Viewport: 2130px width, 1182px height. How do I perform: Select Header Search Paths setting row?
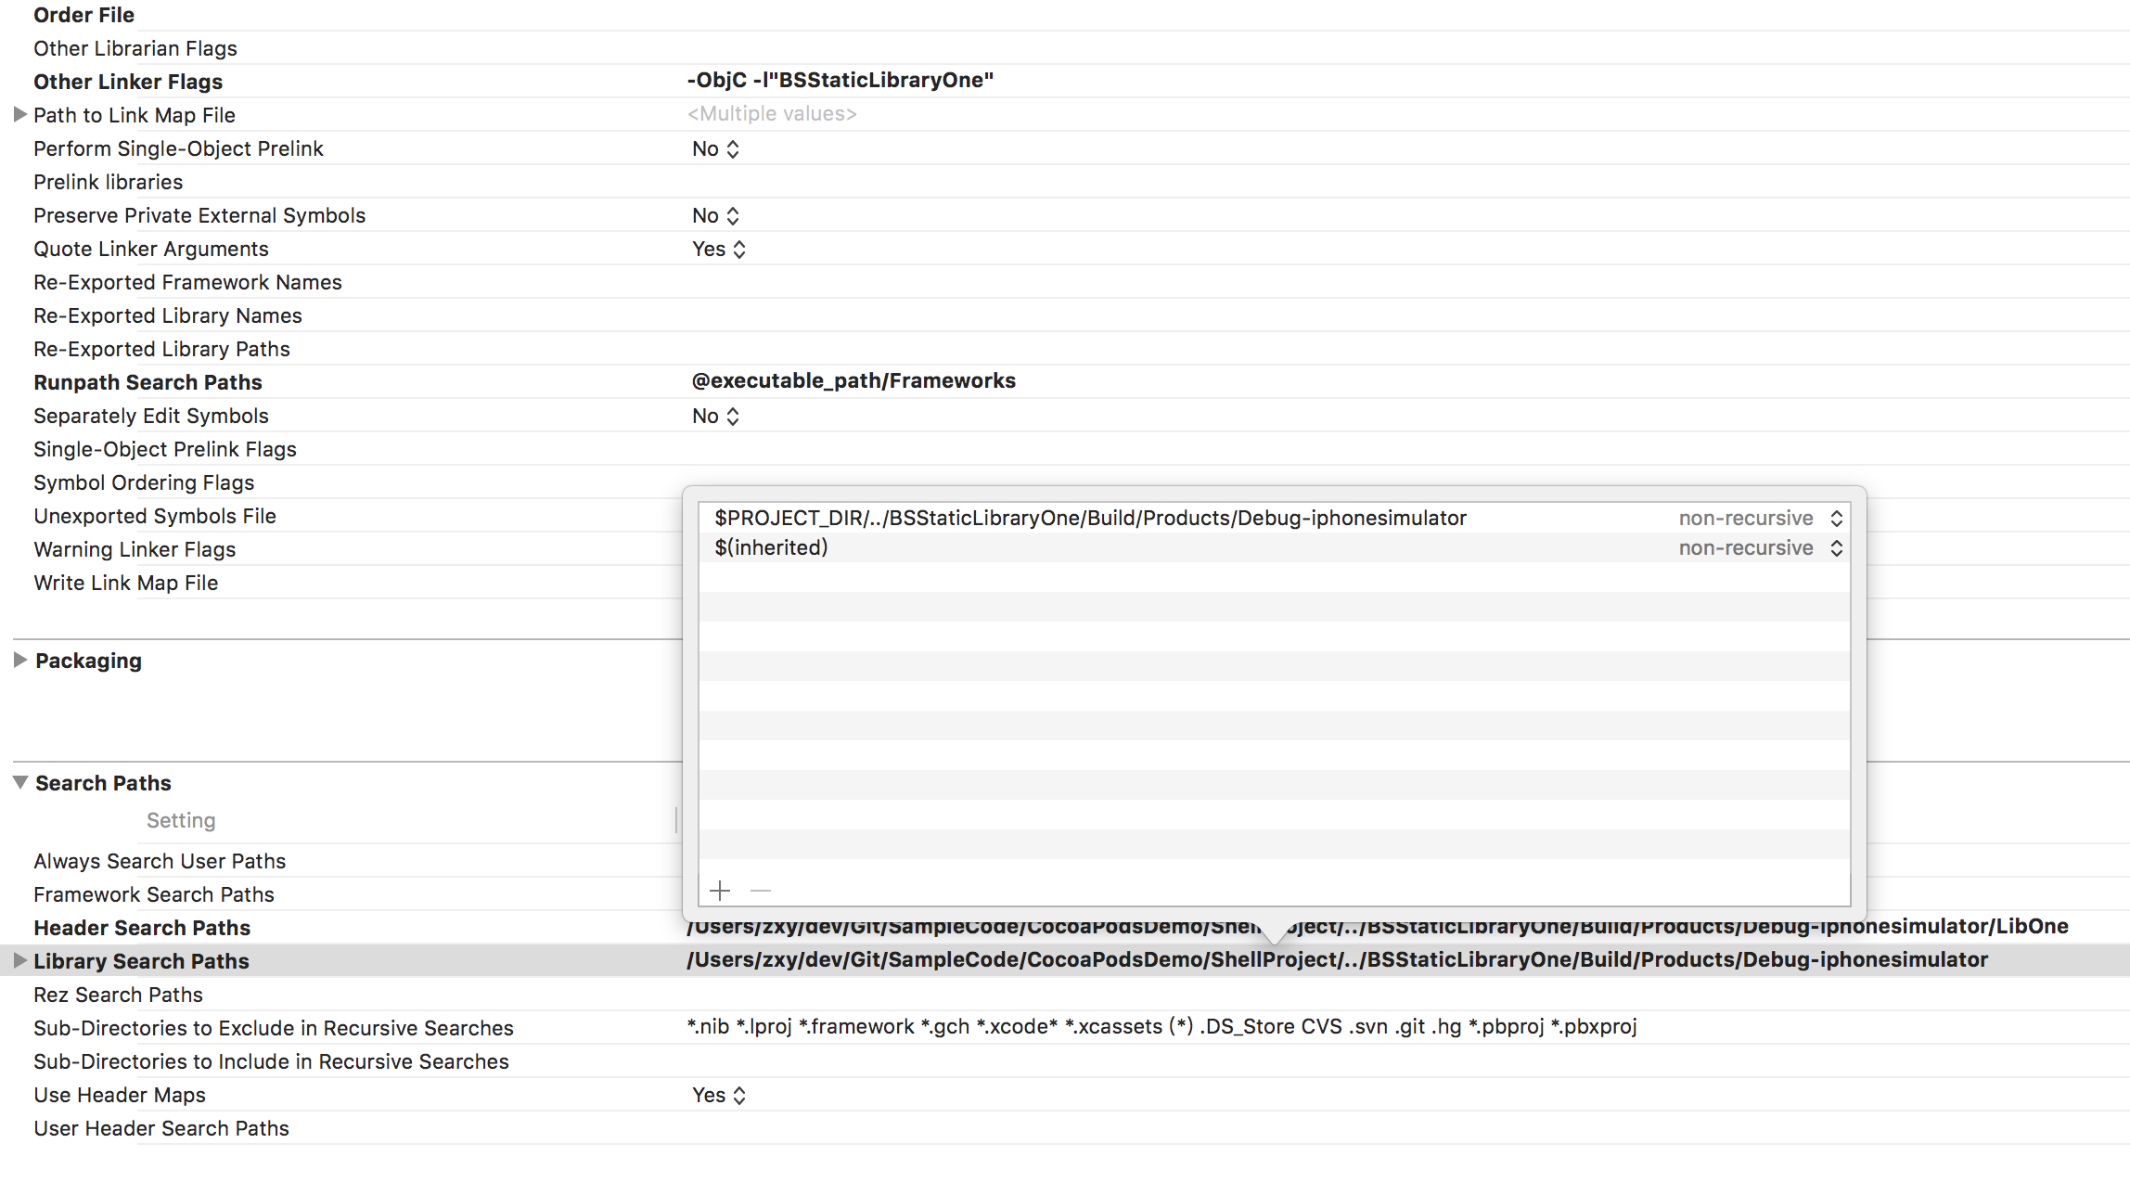point(142,928)
